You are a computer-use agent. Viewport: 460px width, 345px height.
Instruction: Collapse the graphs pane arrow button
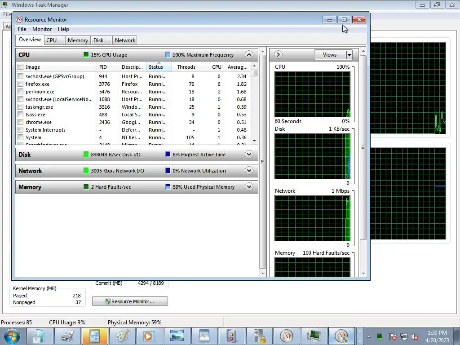[x=278, y=54]
